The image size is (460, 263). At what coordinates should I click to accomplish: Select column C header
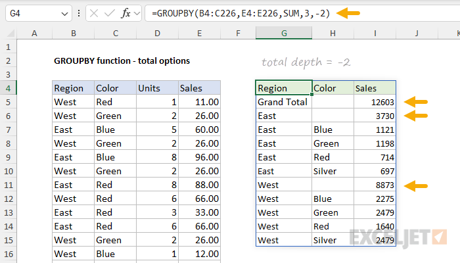115,33
